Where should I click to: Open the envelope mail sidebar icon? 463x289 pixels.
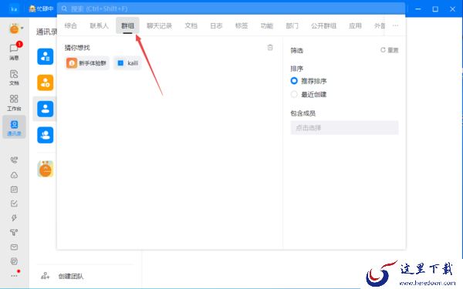(14, 247)
